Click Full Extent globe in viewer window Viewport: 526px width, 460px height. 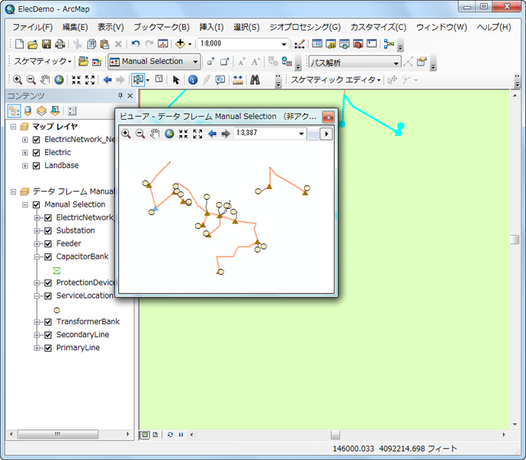coord(169,134)
